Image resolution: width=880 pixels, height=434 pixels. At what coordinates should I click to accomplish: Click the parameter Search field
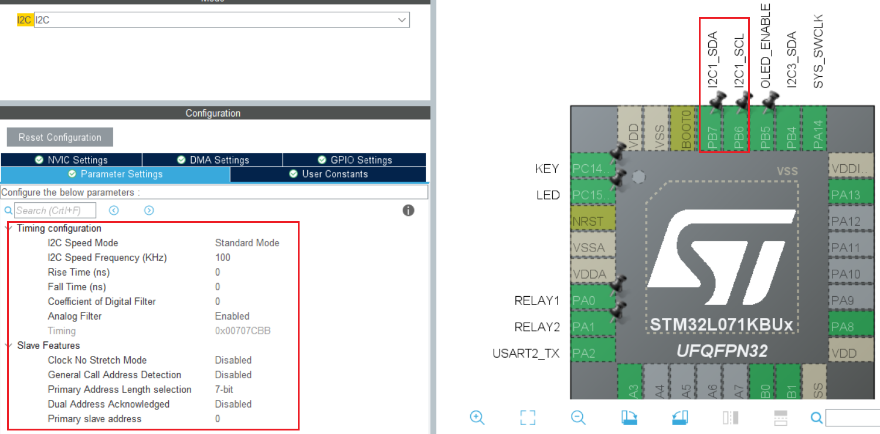point(55,211)
